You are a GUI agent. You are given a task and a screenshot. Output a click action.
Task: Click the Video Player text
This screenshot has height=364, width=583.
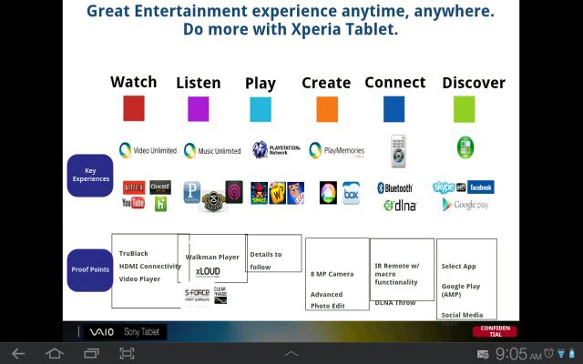pos(139,279)
